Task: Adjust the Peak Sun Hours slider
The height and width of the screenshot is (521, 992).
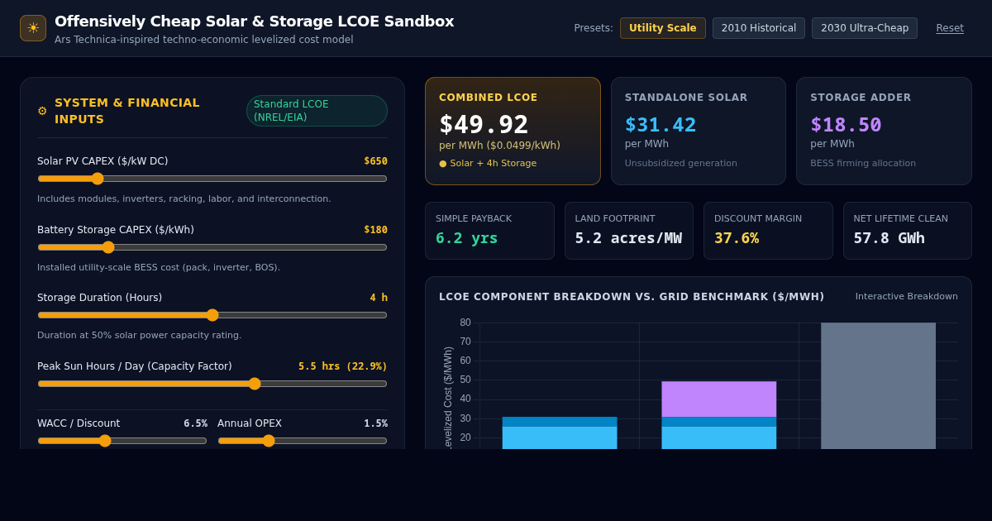Action: (x=212, y=384)
